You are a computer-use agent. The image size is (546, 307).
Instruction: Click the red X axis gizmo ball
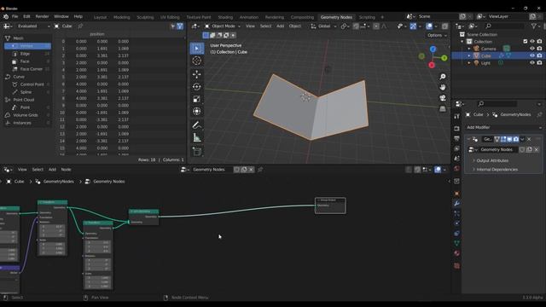[x=432, y=65]
